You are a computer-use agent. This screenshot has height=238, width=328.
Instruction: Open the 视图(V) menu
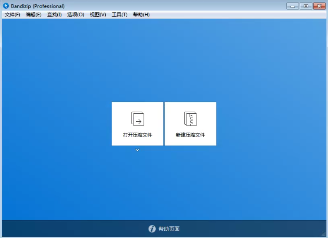pyautogui.click(x=98, y=15)
